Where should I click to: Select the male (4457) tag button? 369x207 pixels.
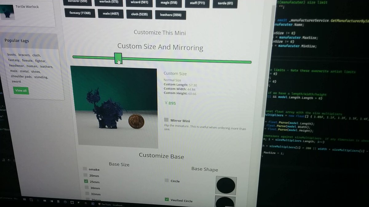pyautogui.click(x=111, y=14)
